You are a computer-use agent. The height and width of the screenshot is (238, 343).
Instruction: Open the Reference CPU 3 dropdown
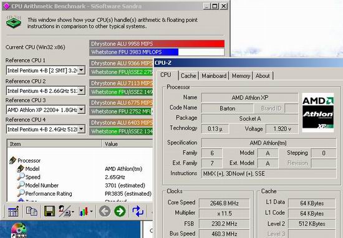[x=81, y=110]
